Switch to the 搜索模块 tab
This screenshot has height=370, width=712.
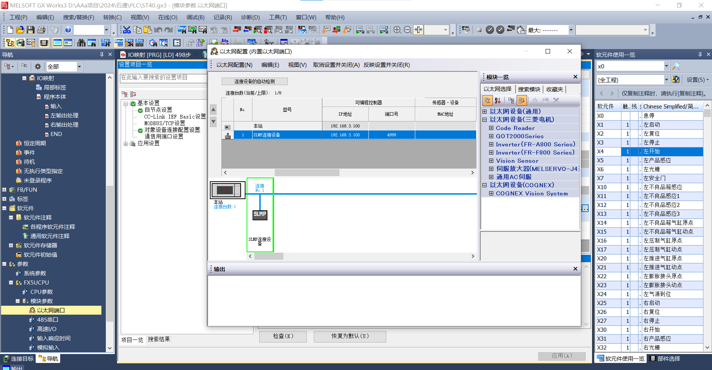click(529, 89)
